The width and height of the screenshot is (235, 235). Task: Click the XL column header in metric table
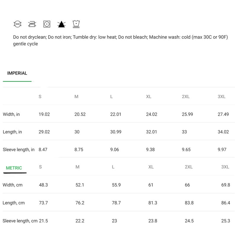151,167
